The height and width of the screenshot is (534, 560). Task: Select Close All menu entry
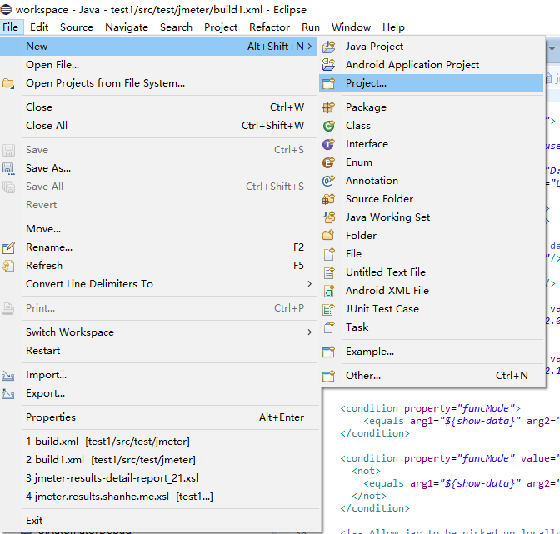point(158,126)
